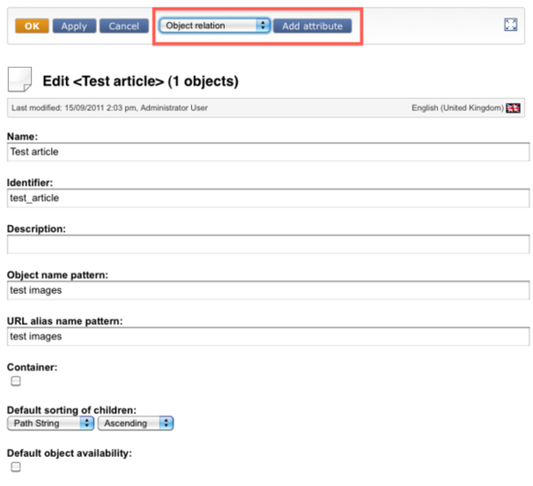Click the class document icon beside the heading
Image resolution: width=533 pixels, height=486 pixels.
click(19, 80)
